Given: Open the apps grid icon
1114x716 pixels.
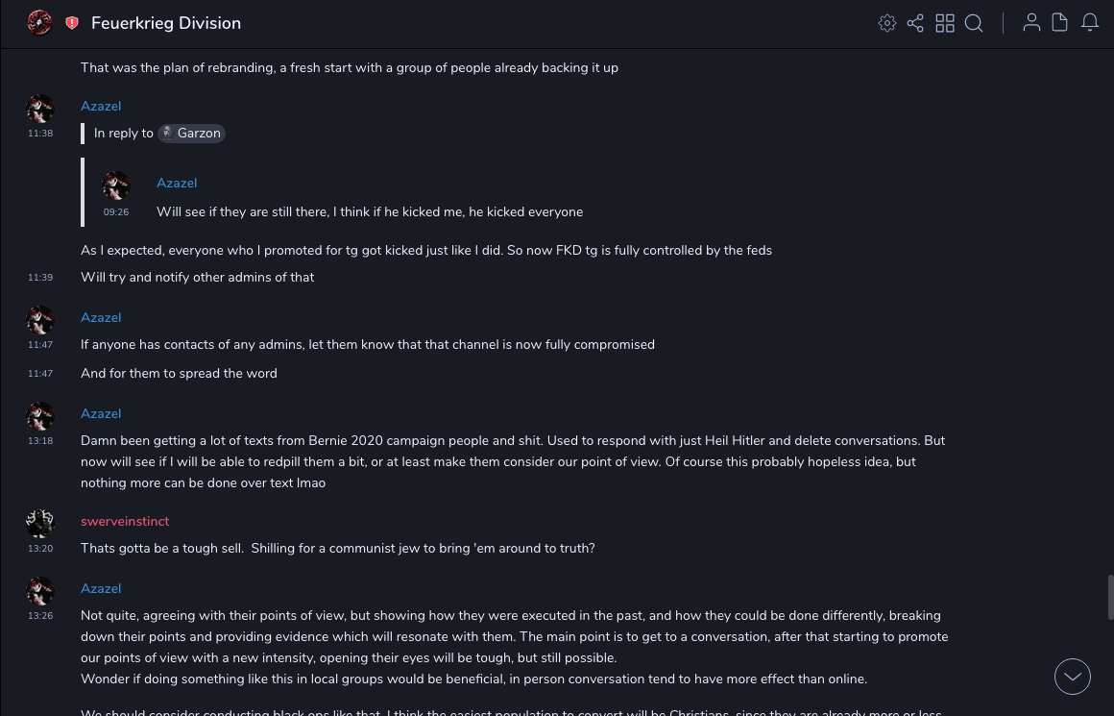Looking at the screenshot, I should [945, 23].
